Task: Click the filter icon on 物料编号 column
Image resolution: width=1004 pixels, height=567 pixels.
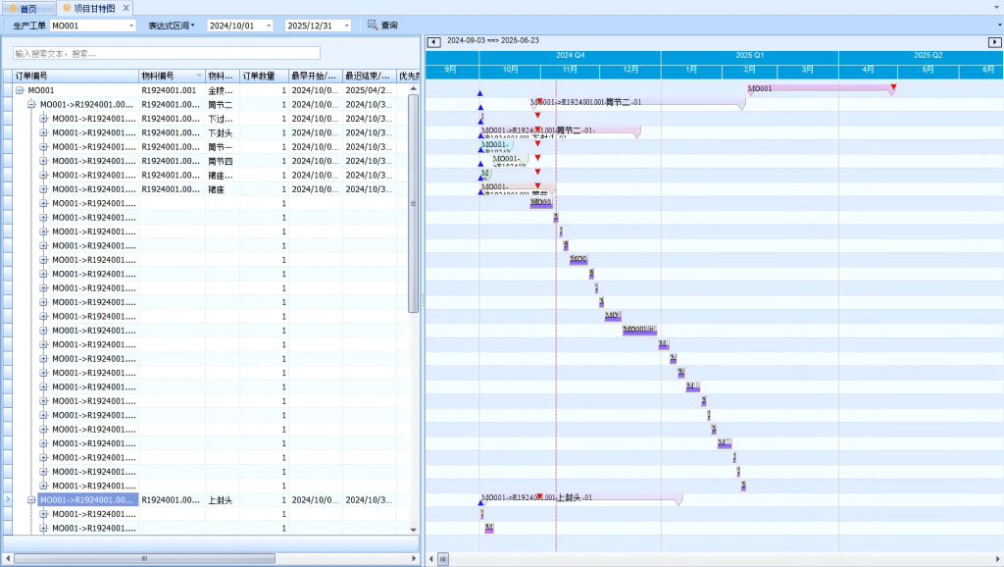Action: (199, 76)
